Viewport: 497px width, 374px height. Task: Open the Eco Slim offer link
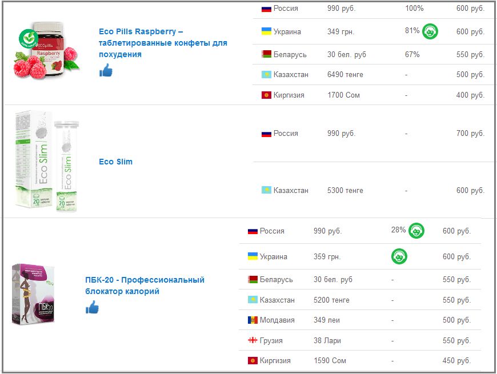pyautogui.click(x=116, y=162)
